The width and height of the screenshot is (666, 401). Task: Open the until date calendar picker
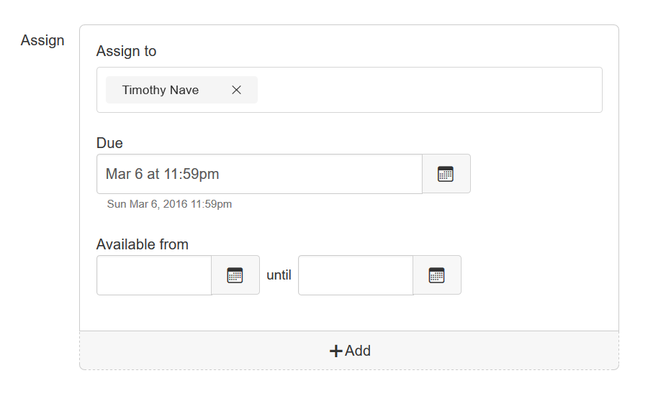point(436,275)
